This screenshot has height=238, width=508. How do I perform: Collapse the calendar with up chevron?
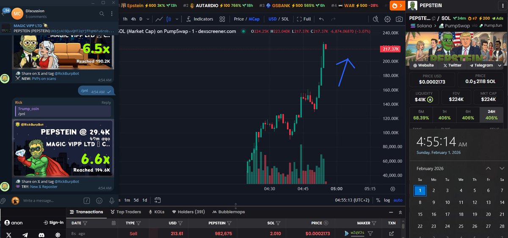click(x=489, y=168)
